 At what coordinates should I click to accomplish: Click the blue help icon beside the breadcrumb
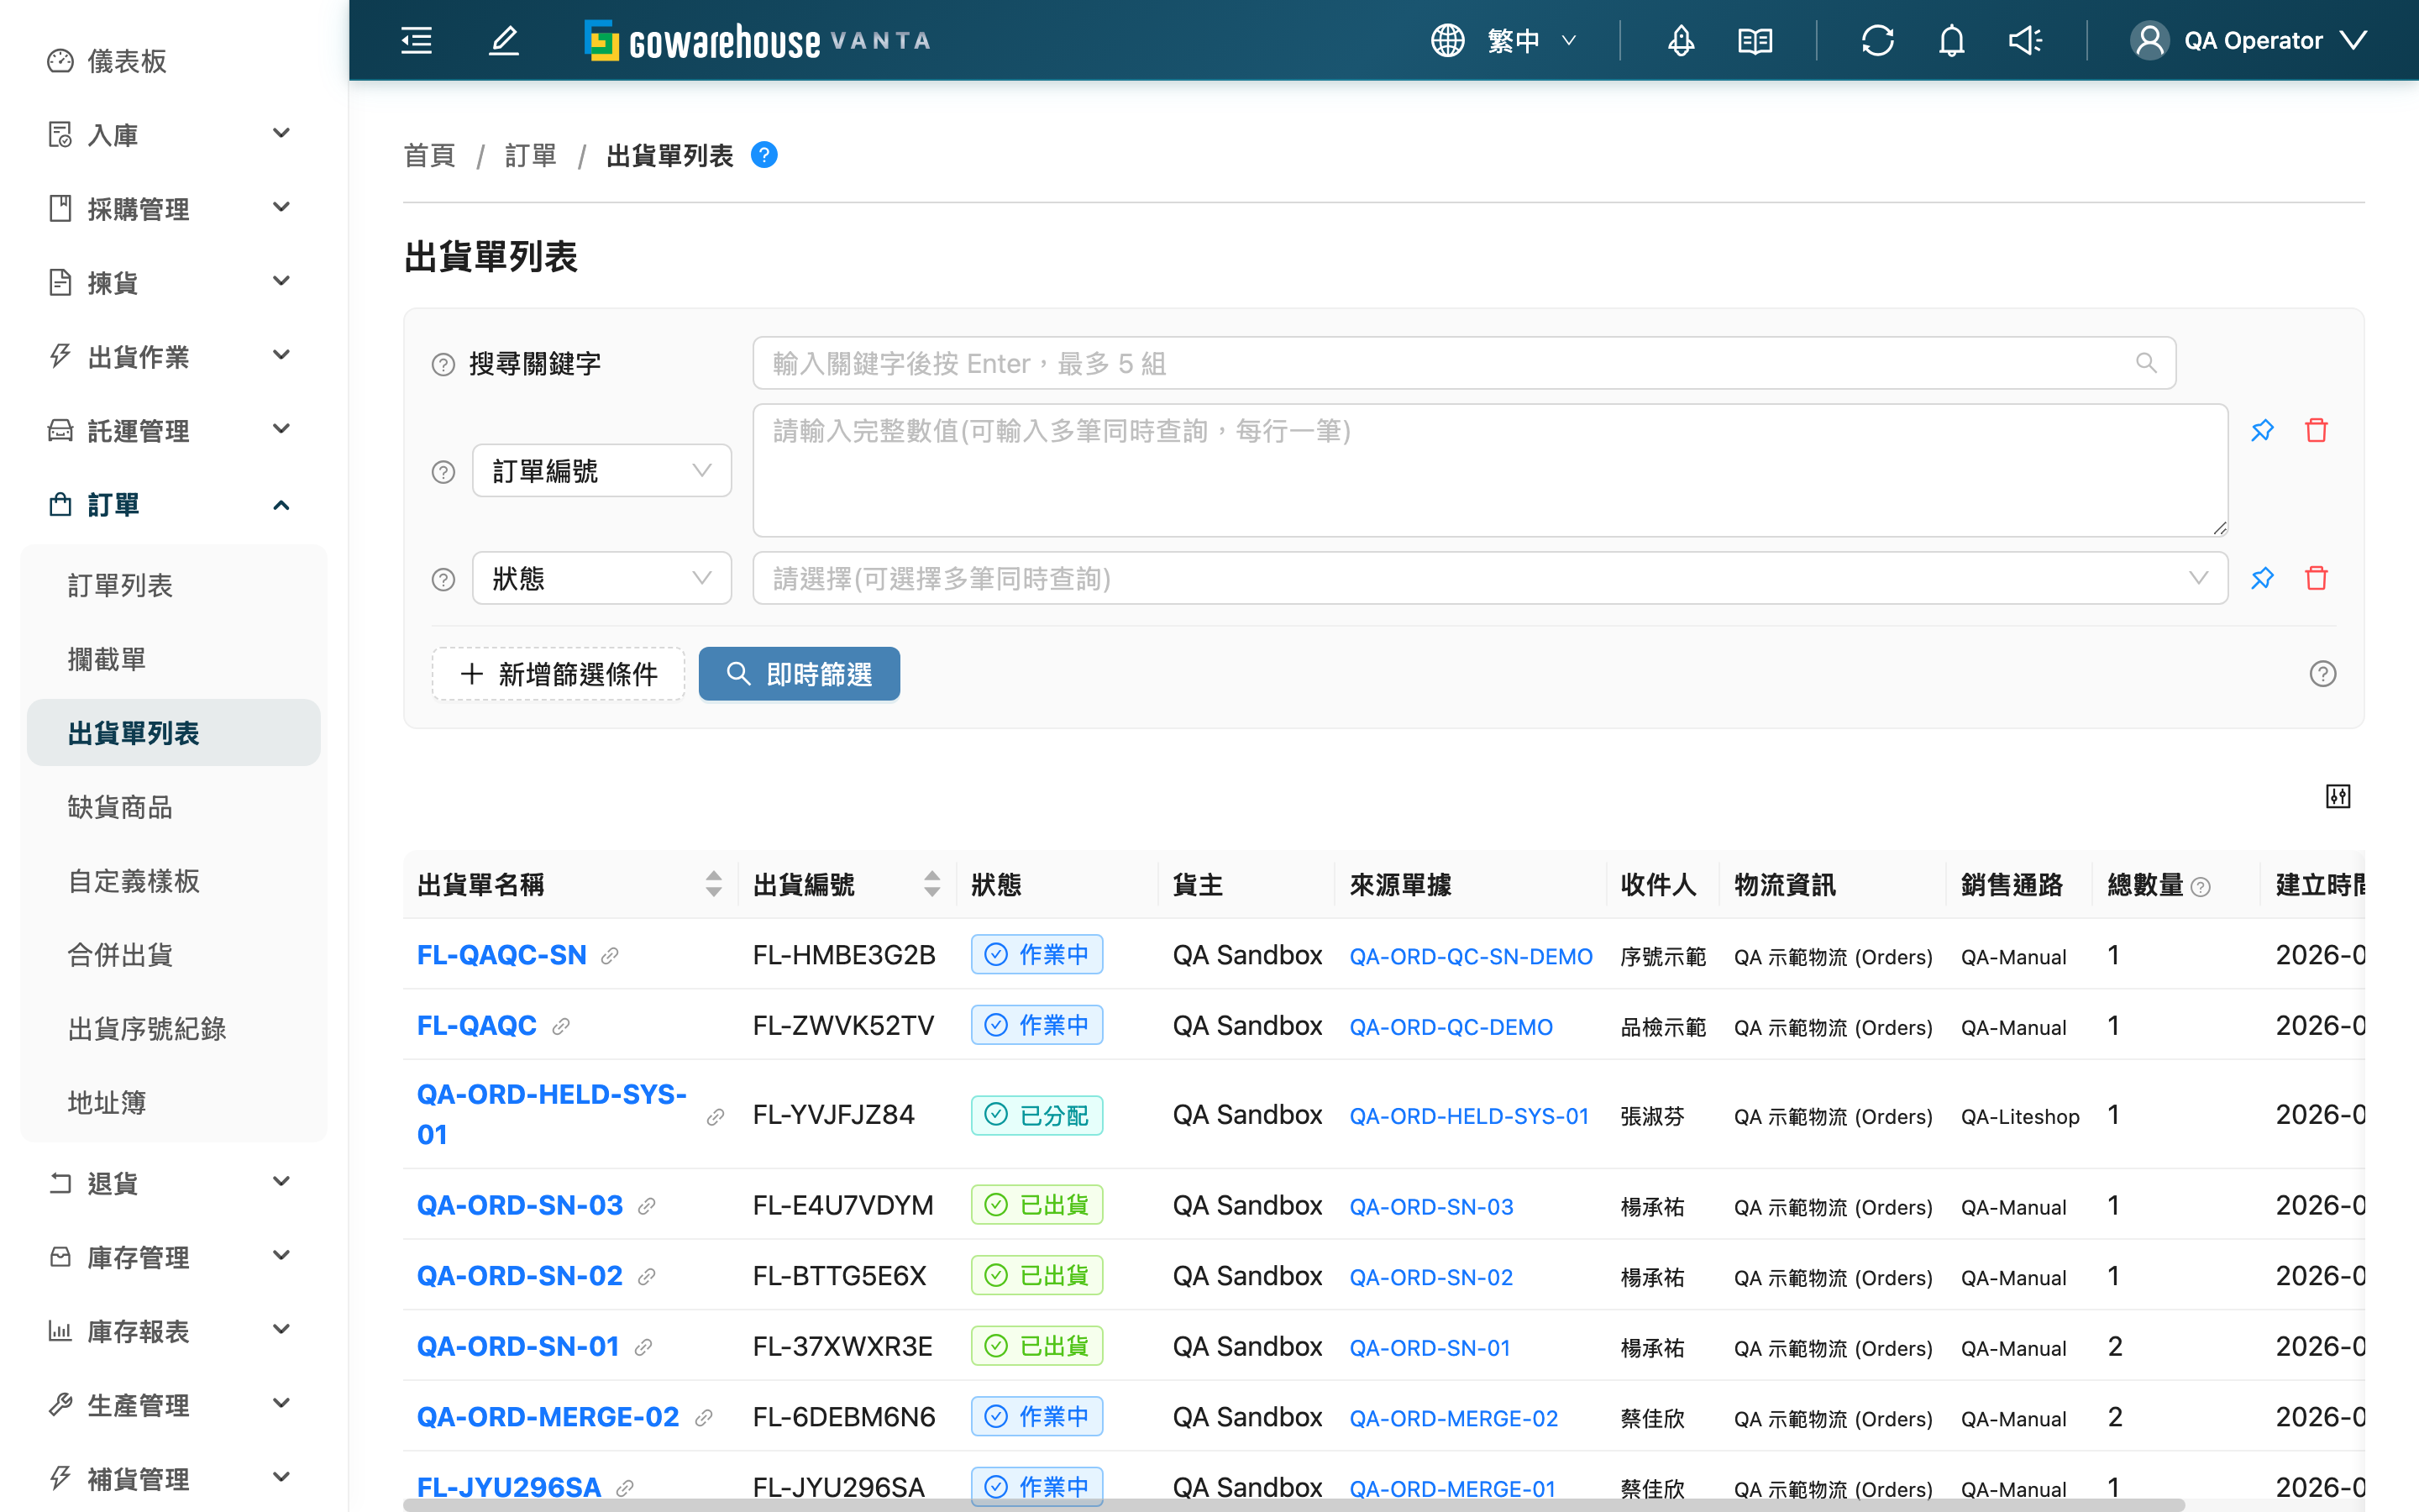click(763, 155)
